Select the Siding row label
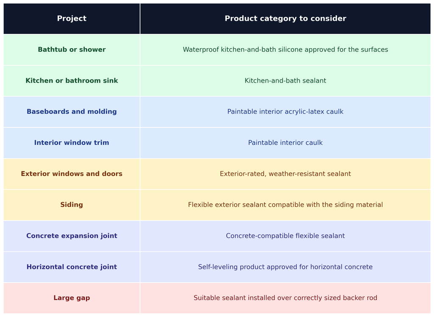This screenshot has height=317, width=434. [x=72, y=205]
